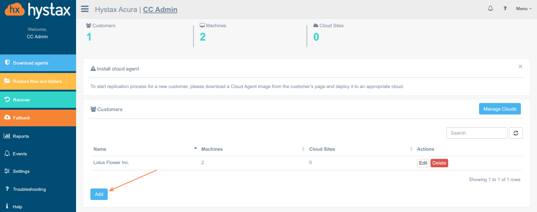Edit the Lotus Flower Inc. customer

[x=423, y=163]
